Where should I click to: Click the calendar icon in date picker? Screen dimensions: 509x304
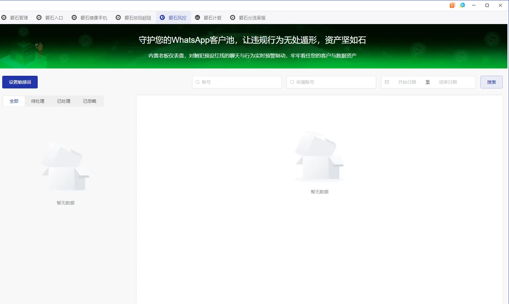click(x=387, y=82)
